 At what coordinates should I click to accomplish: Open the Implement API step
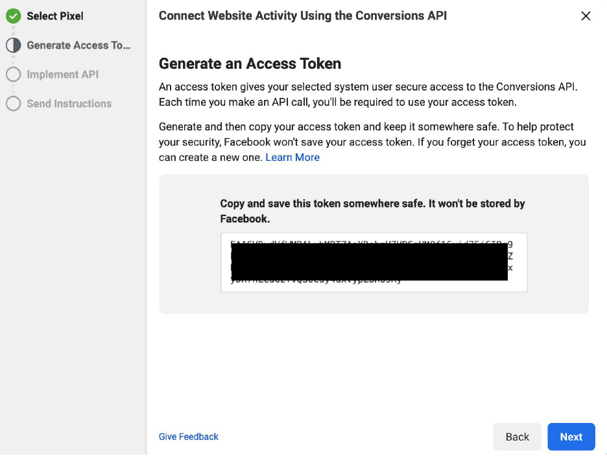(62, 75)
